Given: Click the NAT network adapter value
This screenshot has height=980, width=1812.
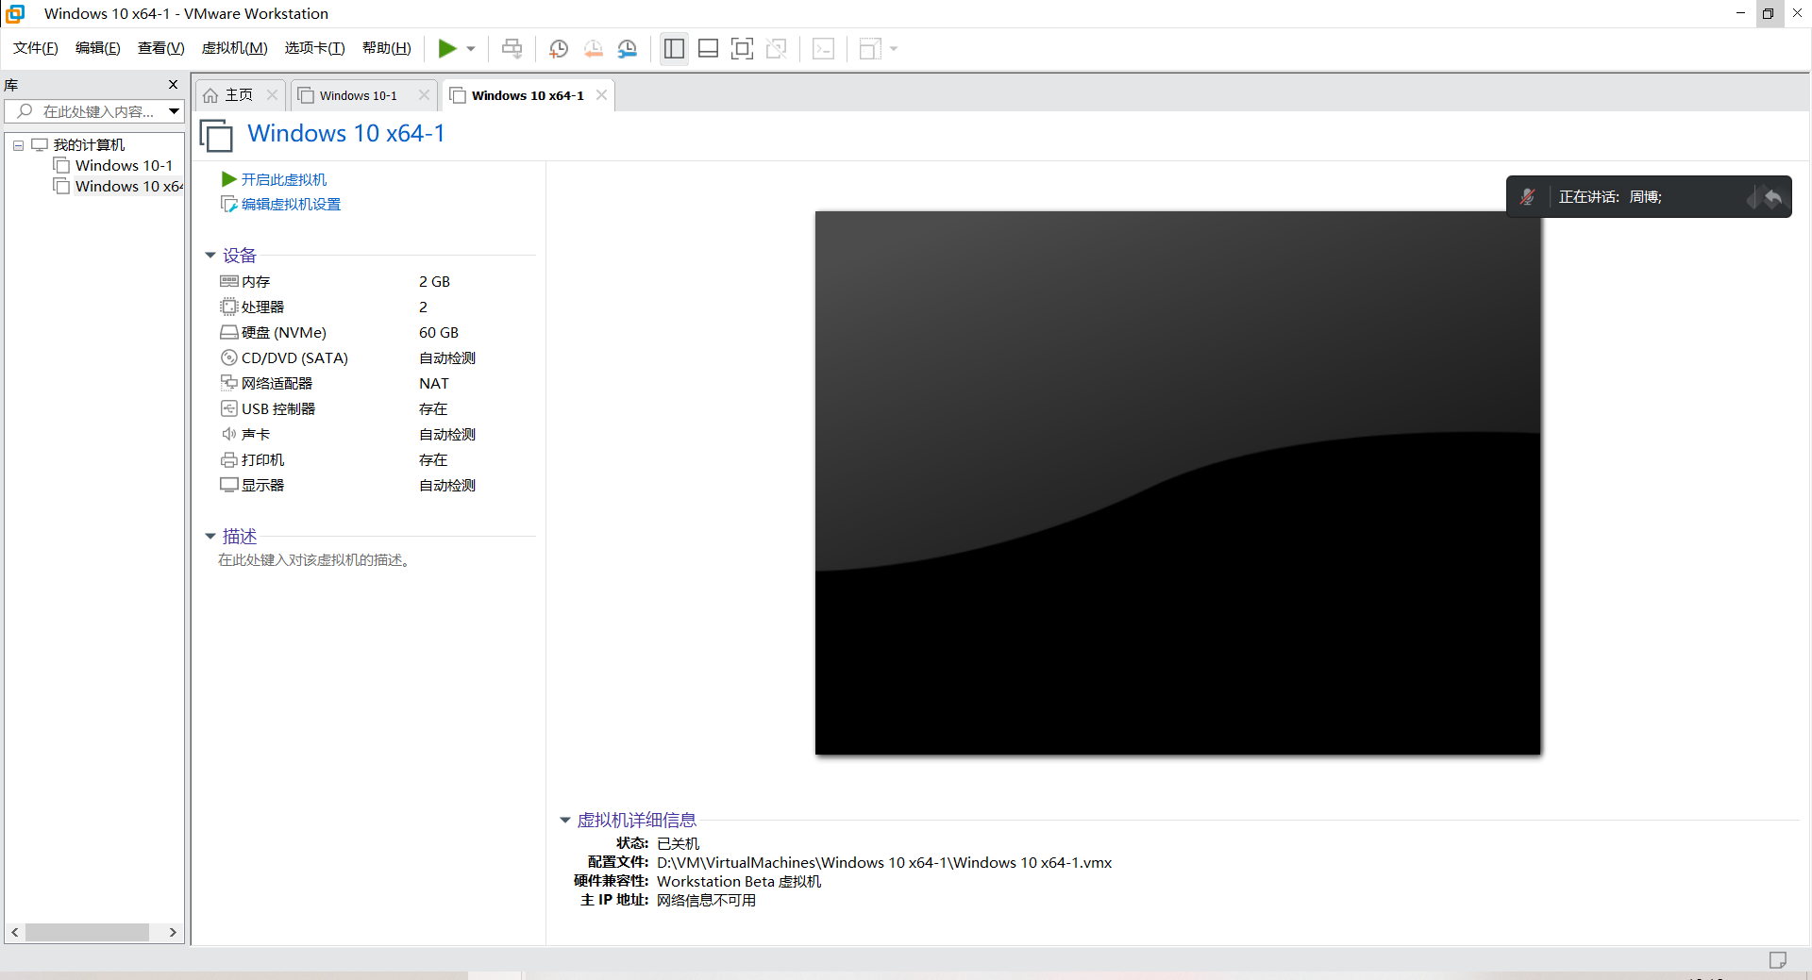Looking at the screenshot, I should coord(434,383).
